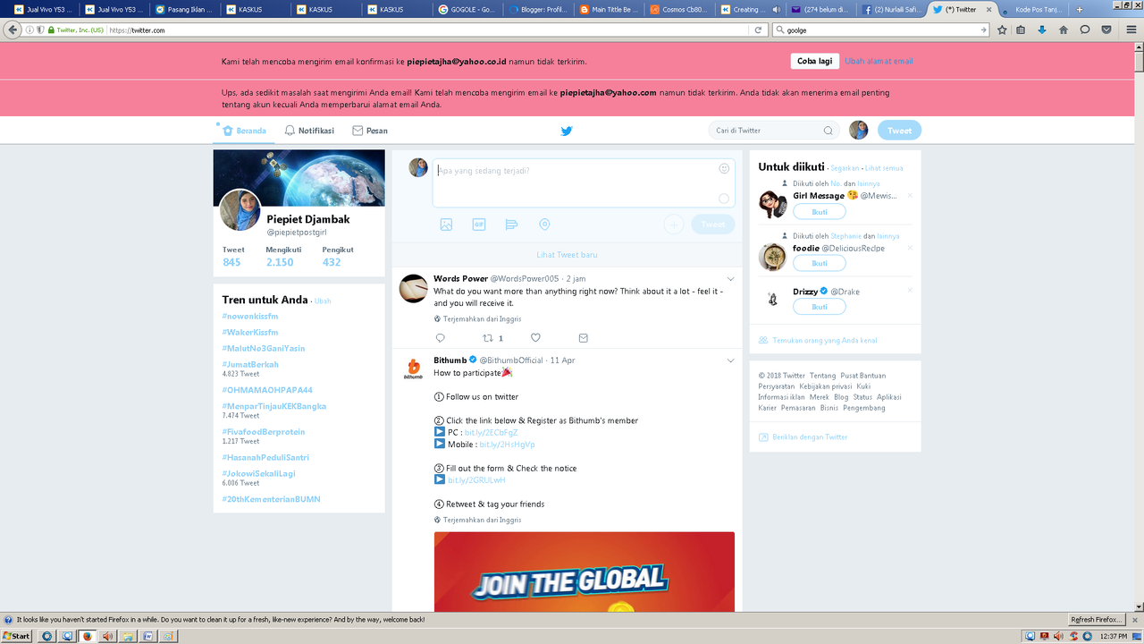The height and width of the screenshot is (644, 1144).
Task: Open Pocket icon in Firefox toolbar
Action: [x=1106, y=30]
